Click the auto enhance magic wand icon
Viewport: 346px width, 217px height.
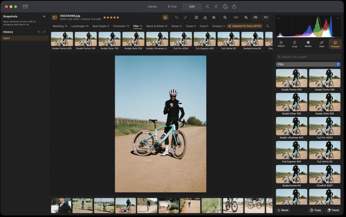207,6
